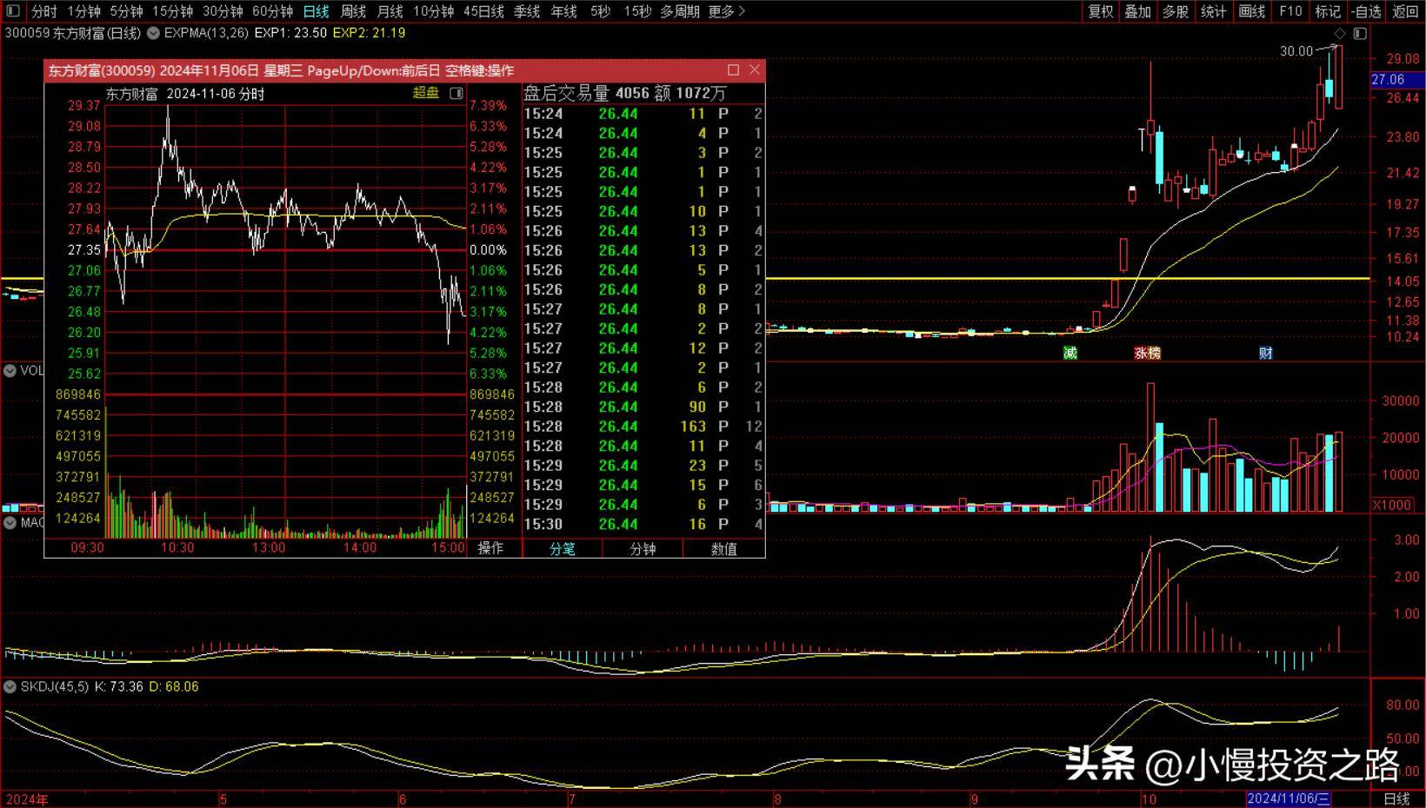
Task: Maximize the 东方财富 intraday popup
Action: [x=733, y=70]
